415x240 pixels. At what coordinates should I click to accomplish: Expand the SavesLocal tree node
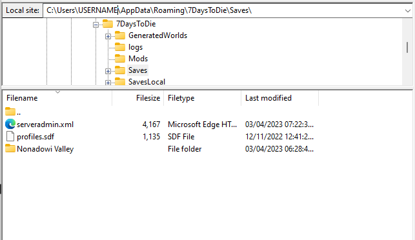click(108, 83)
